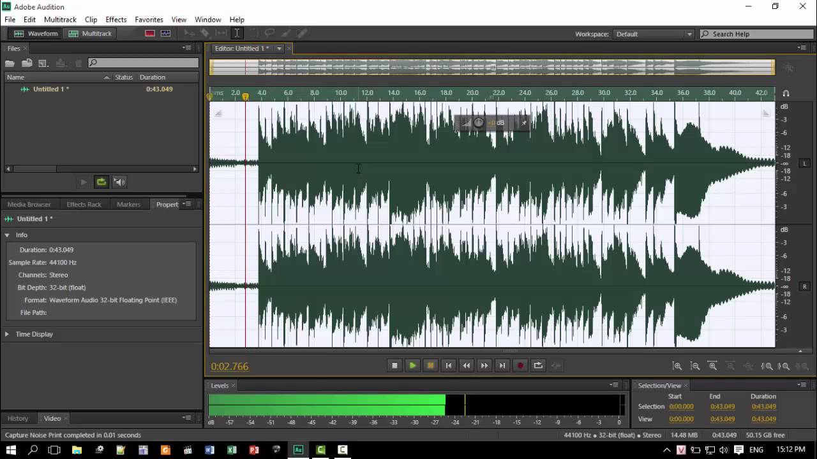The height and width of the screenshot is (459, 817).
Task: Expand the Time Display section
Action: pos(7,334)
